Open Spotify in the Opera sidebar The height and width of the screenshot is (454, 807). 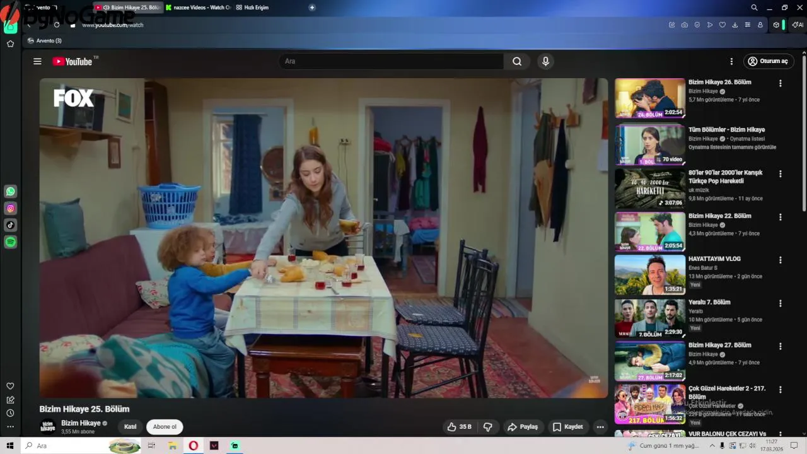coord(11,242)
